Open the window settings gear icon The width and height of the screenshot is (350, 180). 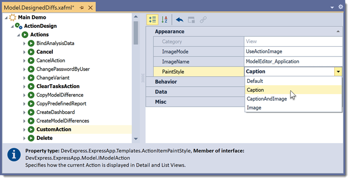341,7
